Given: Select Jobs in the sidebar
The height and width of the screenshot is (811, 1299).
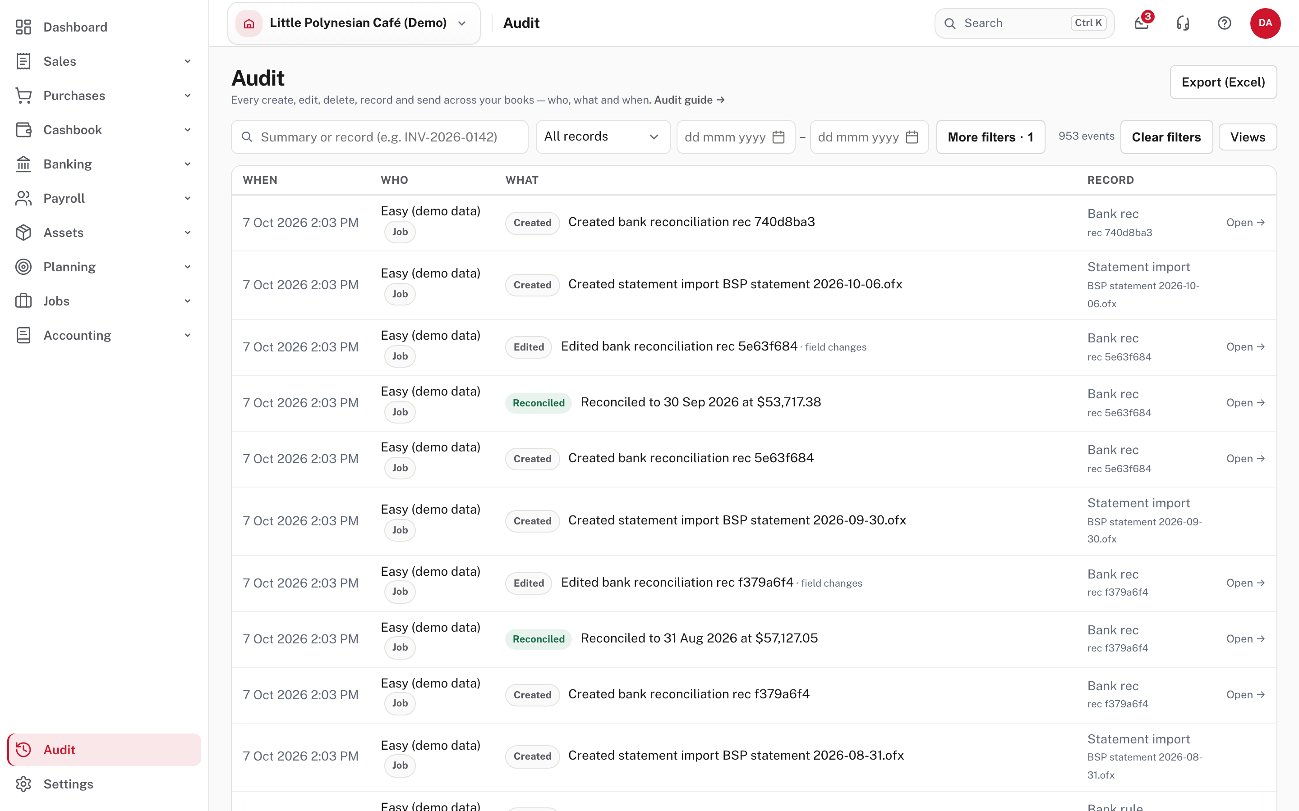Looking at the screenshot, I should coord(104,301).
